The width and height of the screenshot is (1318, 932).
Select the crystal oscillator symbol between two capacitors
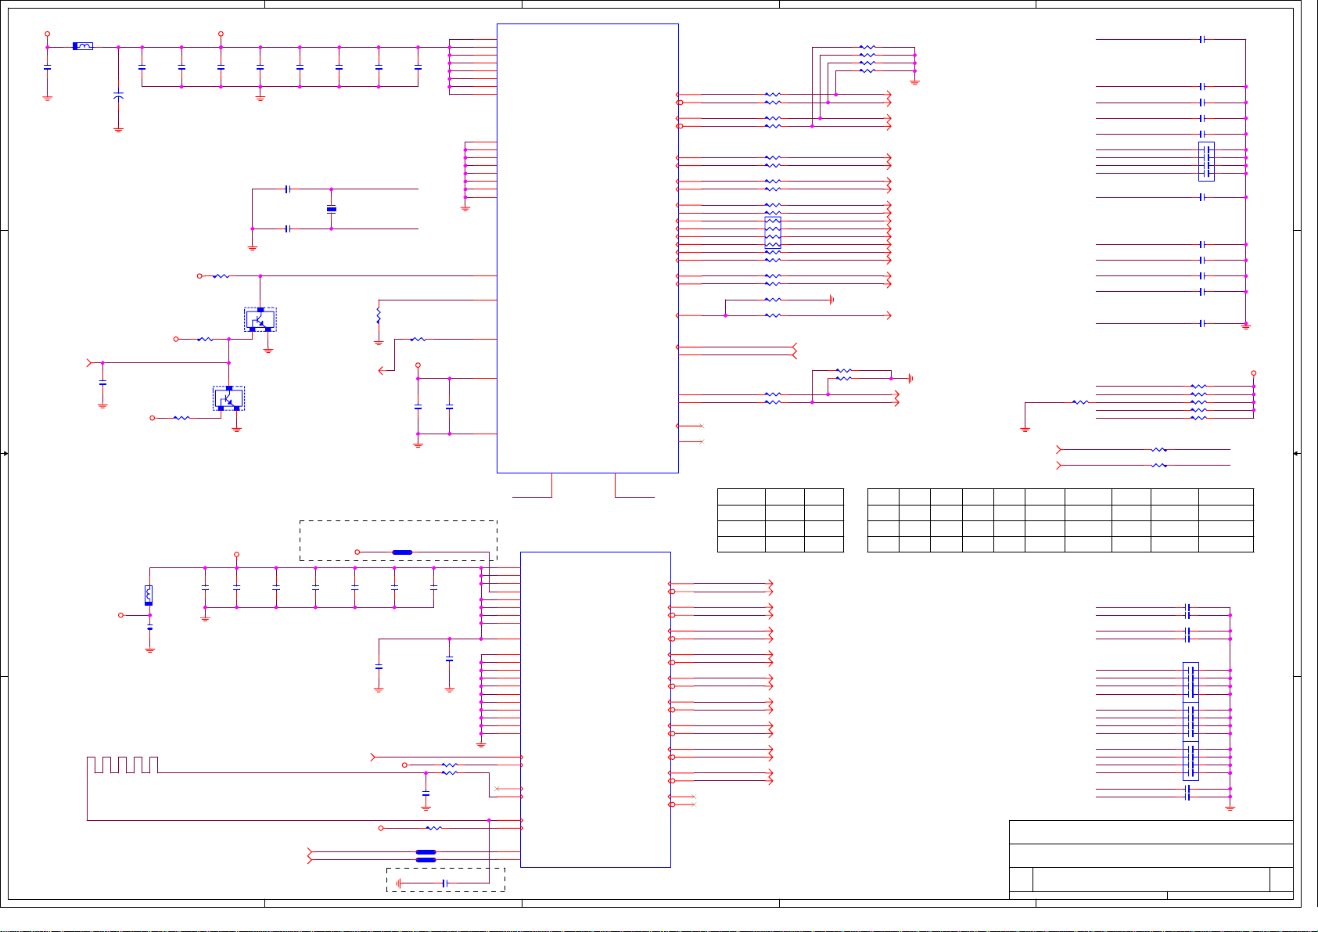(x=331, y=209)
